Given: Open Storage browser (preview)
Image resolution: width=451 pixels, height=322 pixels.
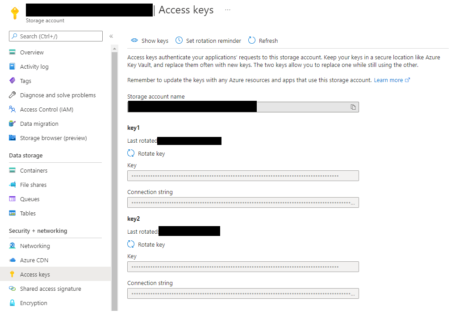Looking at the screenshot, I should tap(53, 138).
